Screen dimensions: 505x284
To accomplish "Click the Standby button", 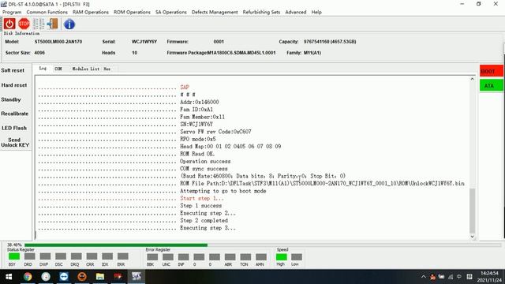I will [x=11, y=99].
